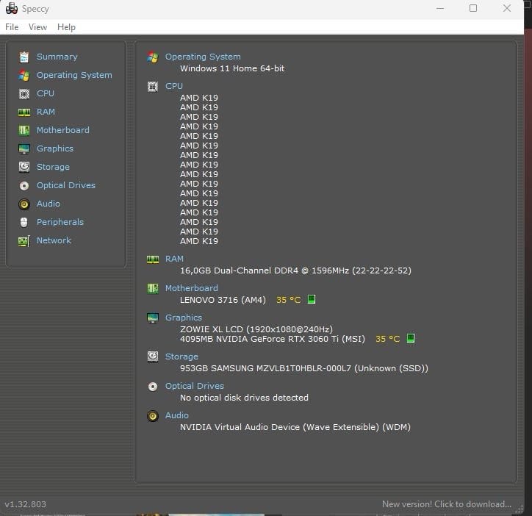Click the Storage heading in summary panel
Viewport: 532px width, 516px height.
tap(181, 356)
